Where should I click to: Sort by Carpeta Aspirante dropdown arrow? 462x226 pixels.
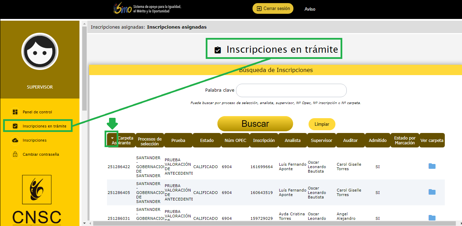click(112, 138)
